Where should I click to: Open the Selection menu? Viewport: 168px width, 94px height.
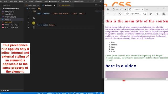point(13,1)
